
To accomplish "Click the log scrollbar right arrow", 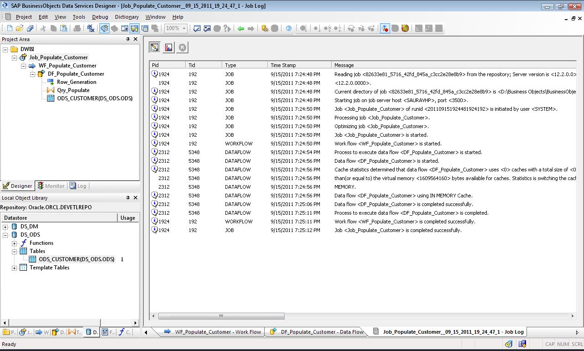I will click(x=573, y=316).
